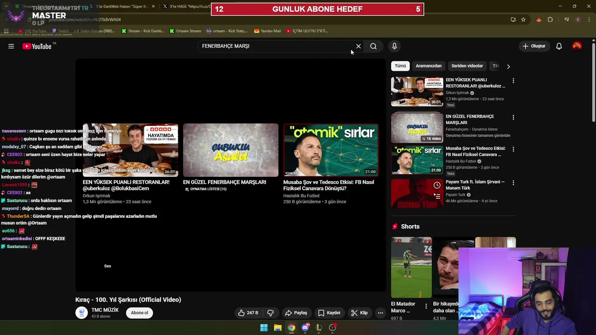The width and height of the screenshot is (596, 335).
Task: Open OBS Studio from the taskbar
Action: click(x=332, y=328)
